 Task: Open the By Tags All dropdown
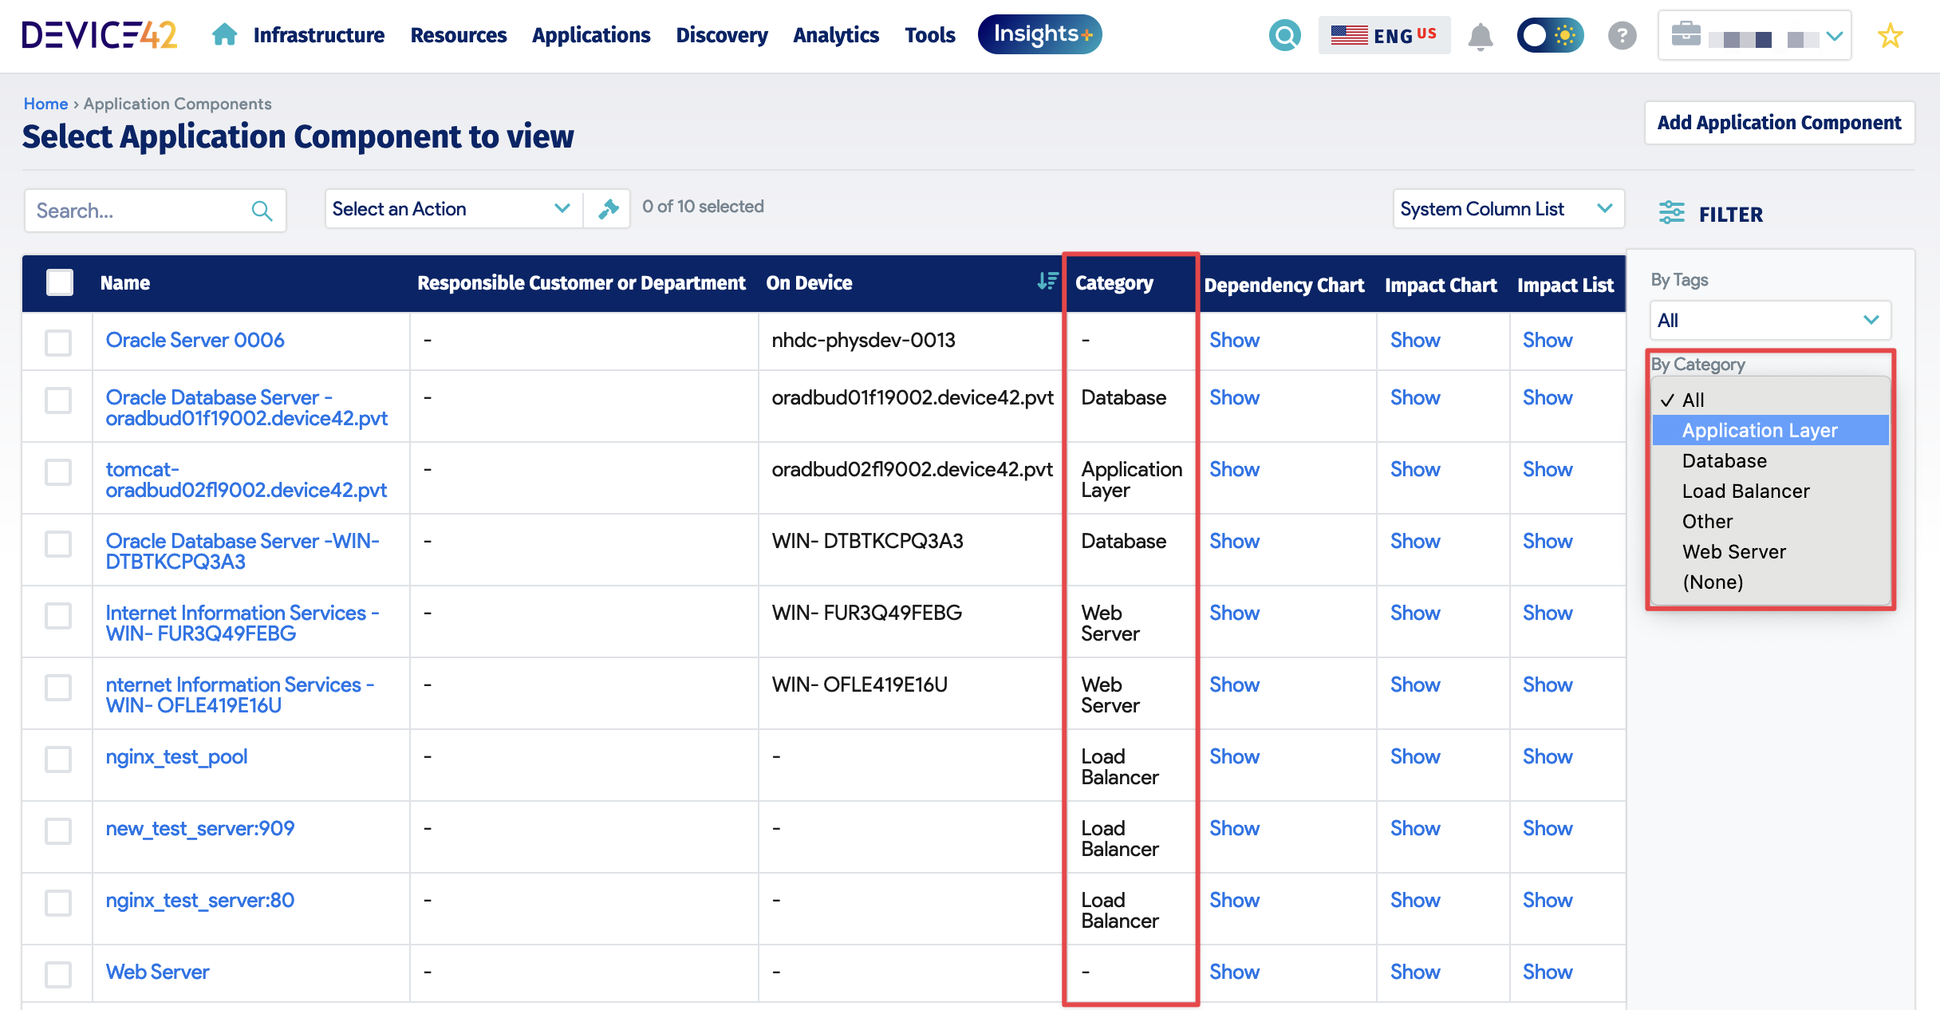(x=1768, y=321)
